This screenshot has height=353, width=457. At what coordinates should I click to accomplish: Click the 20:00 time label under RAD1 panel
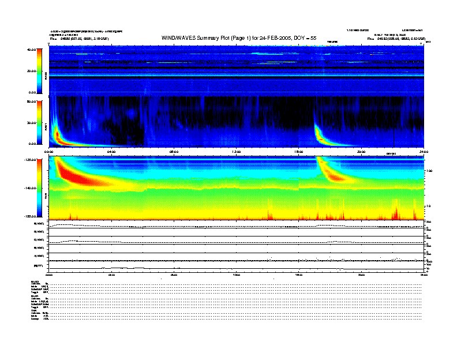pos(361,152)
